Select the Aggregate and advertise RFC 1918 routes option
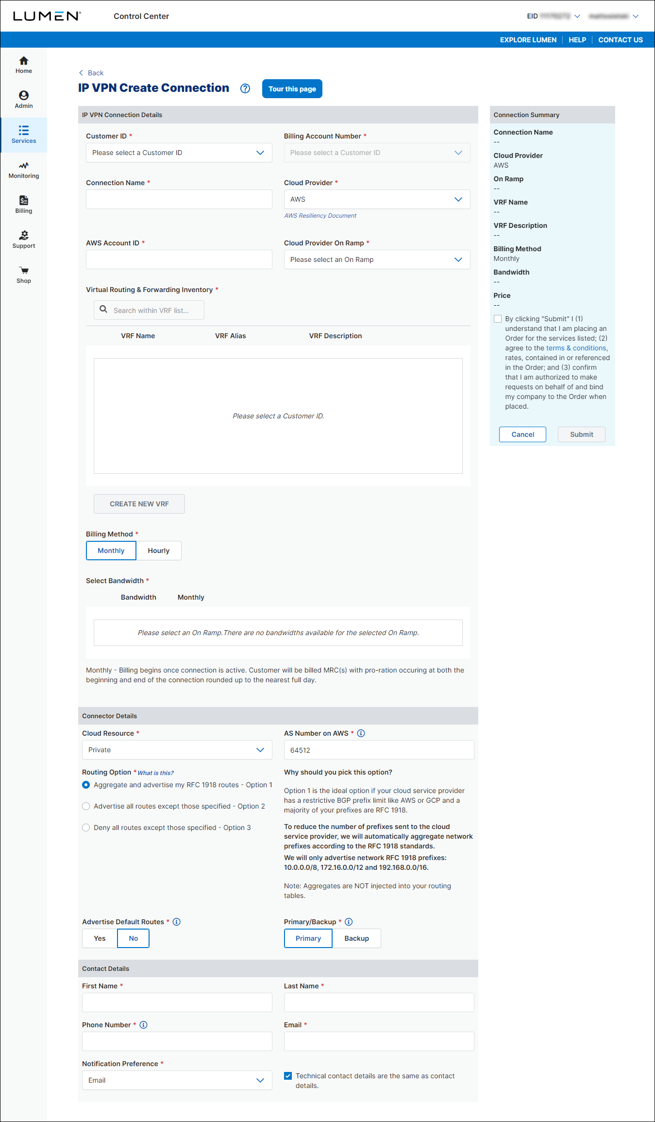Image resolution: width=655 pixels, height=1122 pixels. pyautogui.click(x=86, y=785)
